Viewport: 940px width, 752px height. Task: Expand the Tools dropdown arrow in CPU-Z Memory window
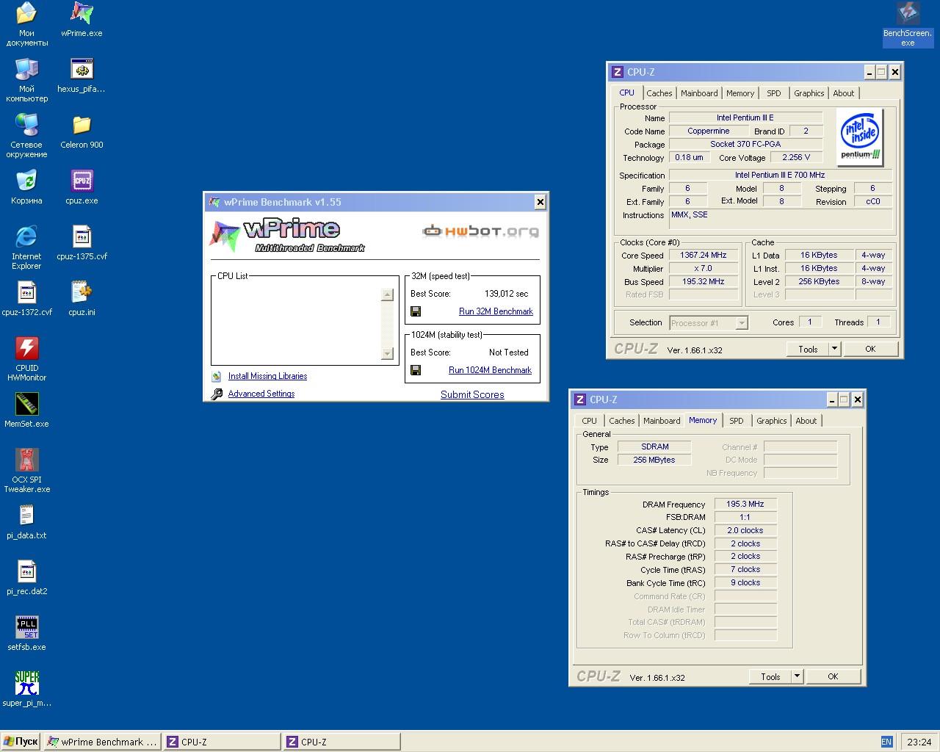(797, 676)
